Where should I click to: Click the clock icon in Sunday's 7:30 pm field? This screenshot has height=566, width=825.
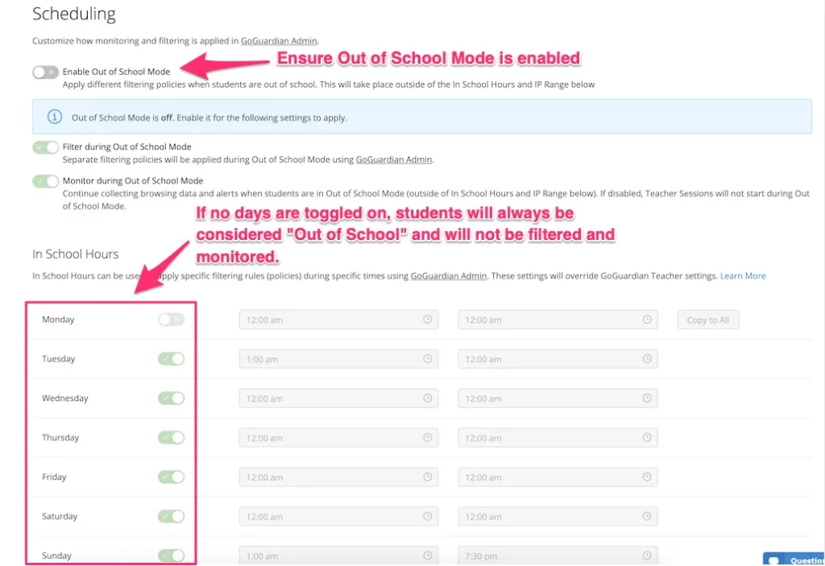tap(647, 556)
